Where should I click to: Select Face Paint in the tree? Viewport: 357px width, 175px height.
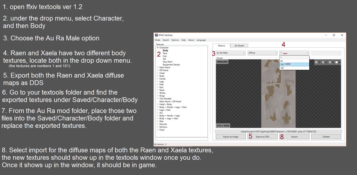(x=167, y=62)
